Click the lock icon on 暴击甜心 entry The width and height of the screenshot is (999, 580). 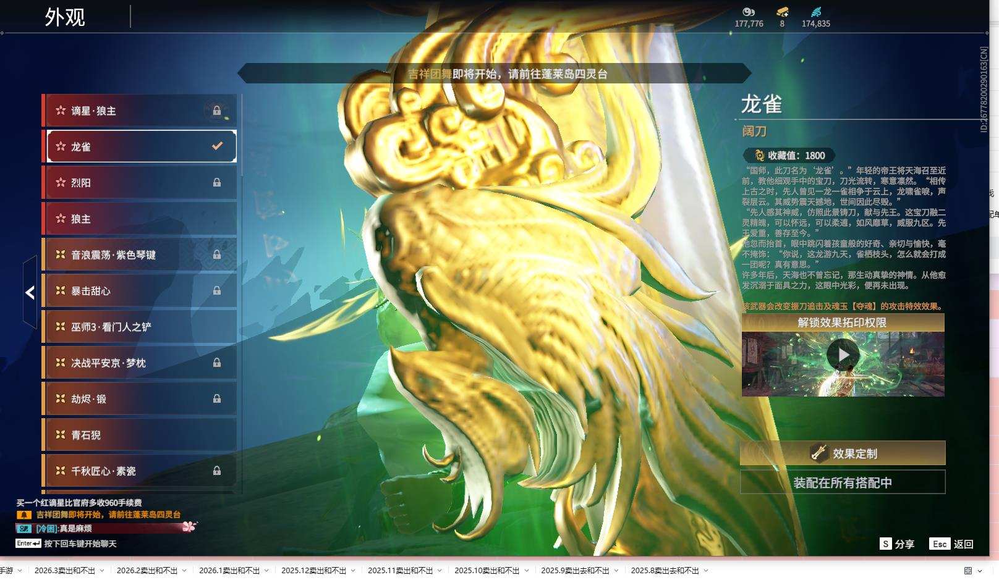click(x=217, y=290)
